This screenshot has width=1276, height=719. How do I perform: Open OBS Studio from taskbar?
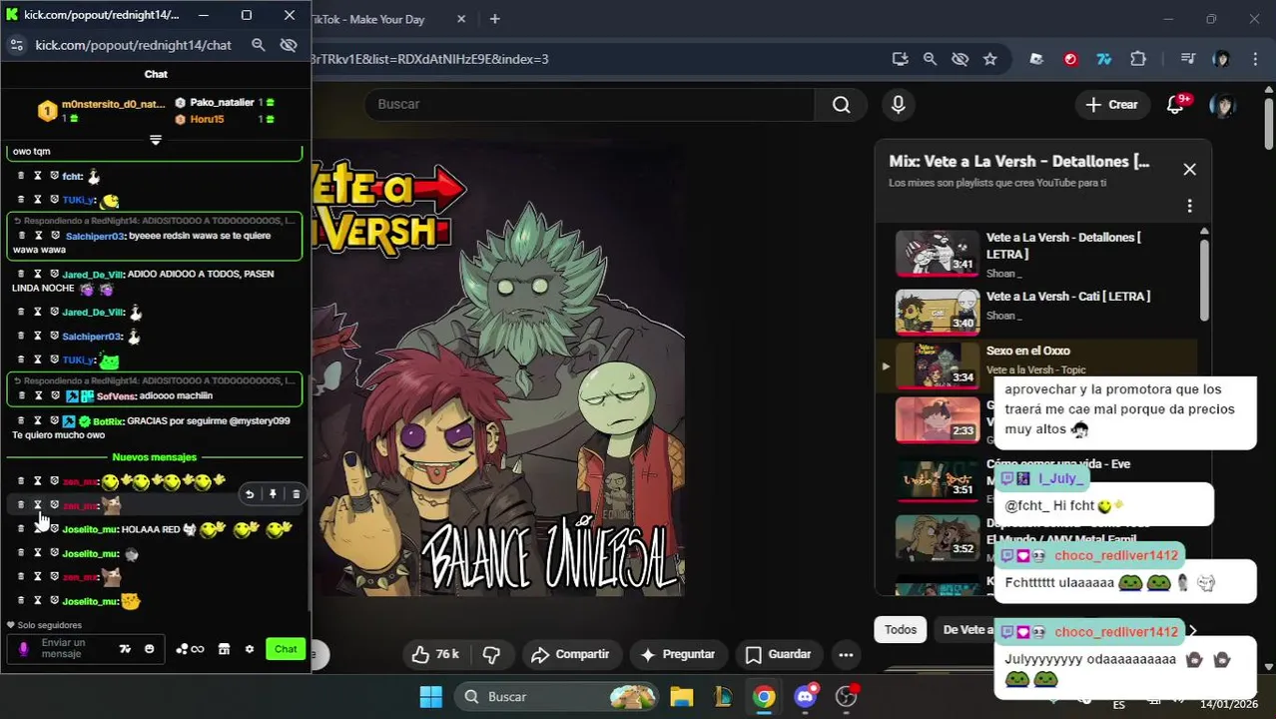pos(847,696)
